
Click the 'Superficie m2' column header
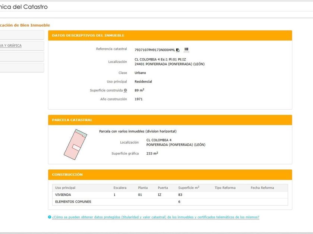point(189,188)
